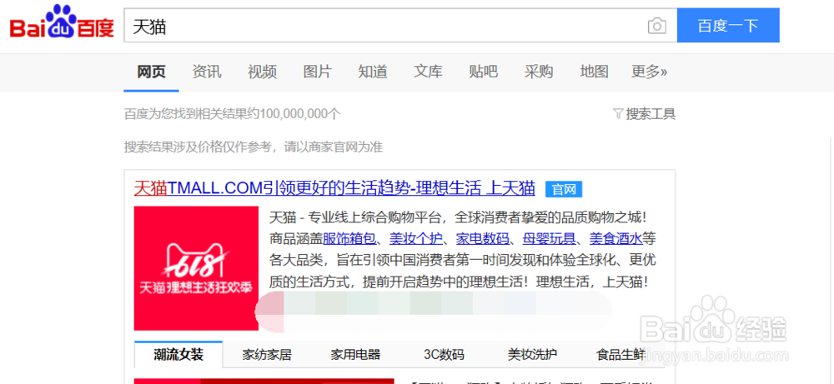Follow the 服饰箱包 link
The image size is (834, 384).
349,239
